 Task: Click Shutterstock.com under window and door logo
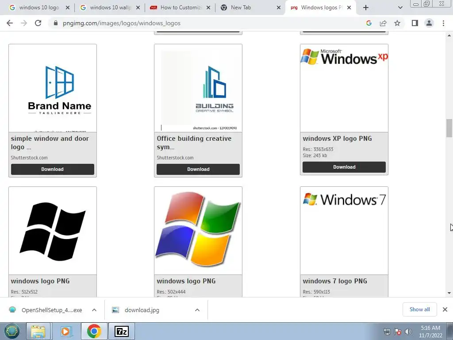[x=29, y=158]
